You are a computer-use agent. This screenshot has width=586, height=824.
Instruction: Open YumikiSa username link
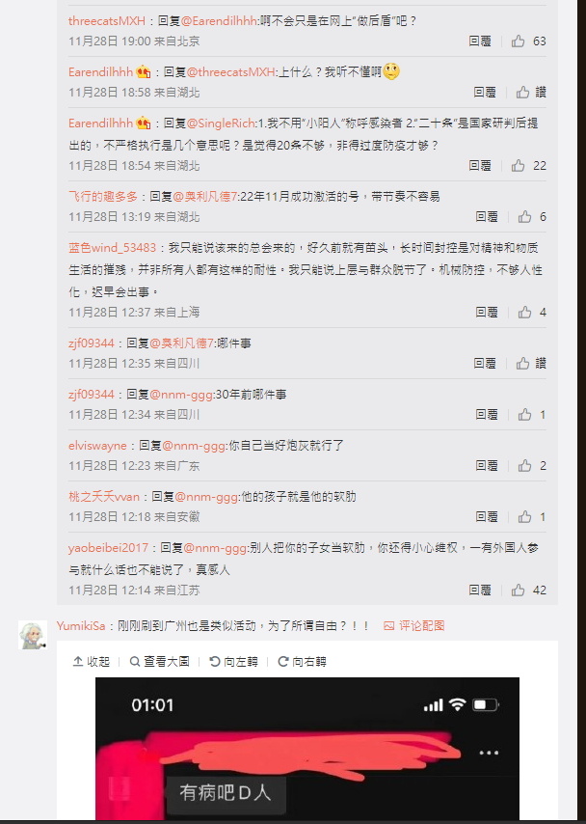[81, 625]
